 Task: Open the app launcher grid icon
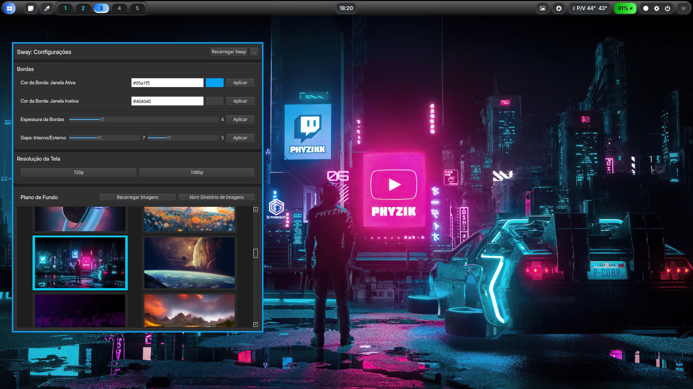(9, 8)
